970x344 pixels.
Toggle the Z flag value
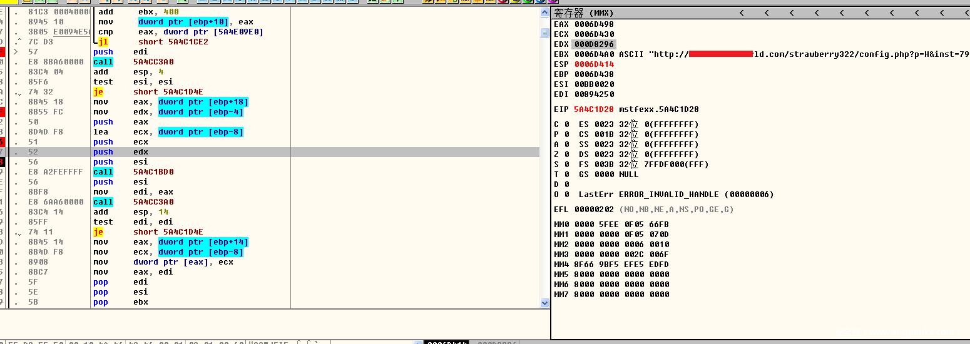coord(566,154)
